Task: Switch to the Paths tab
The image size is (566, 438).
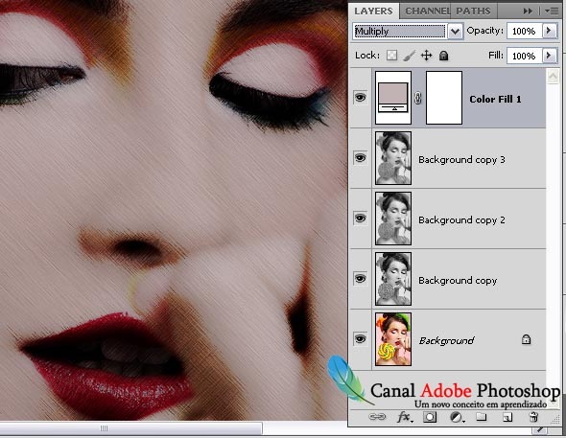Action: click(473, 12)
